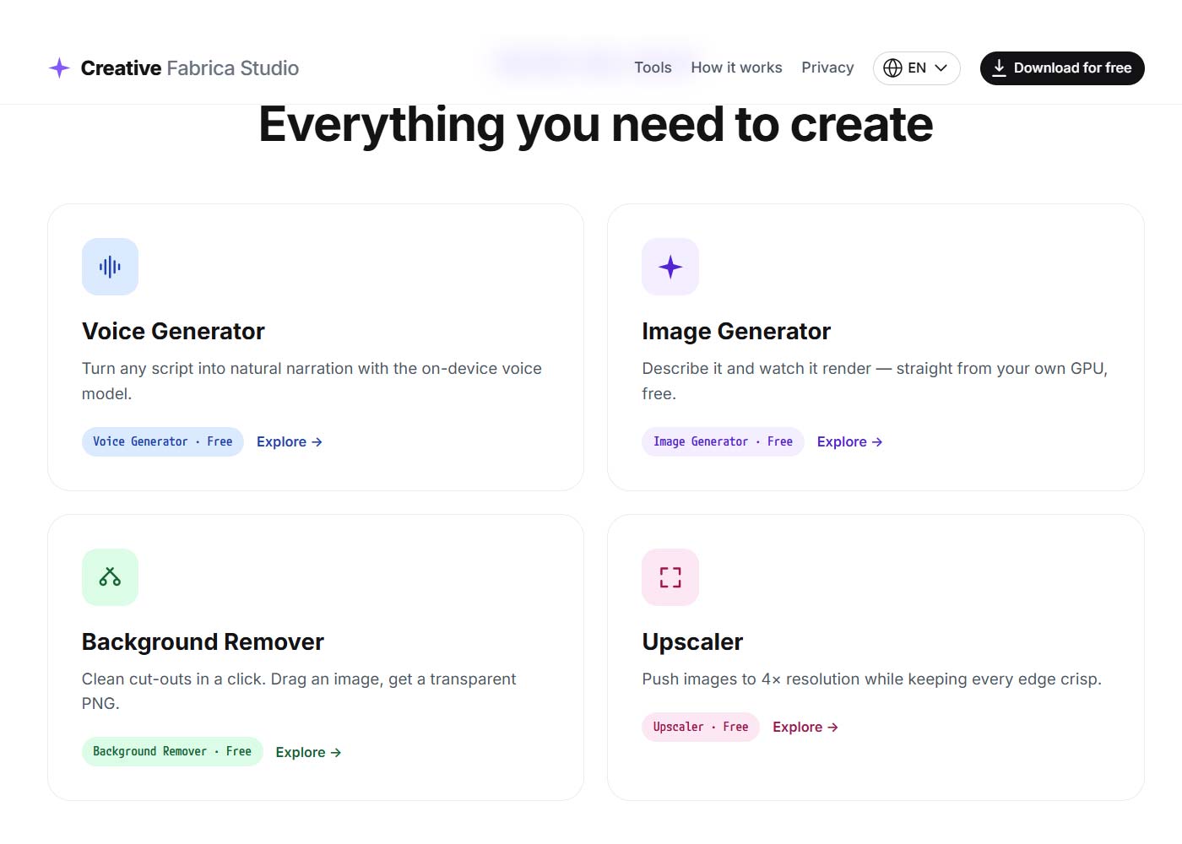1182x844 pixels.
Task: Click Explore link under Voice Generator
Action: pos(290,442)
